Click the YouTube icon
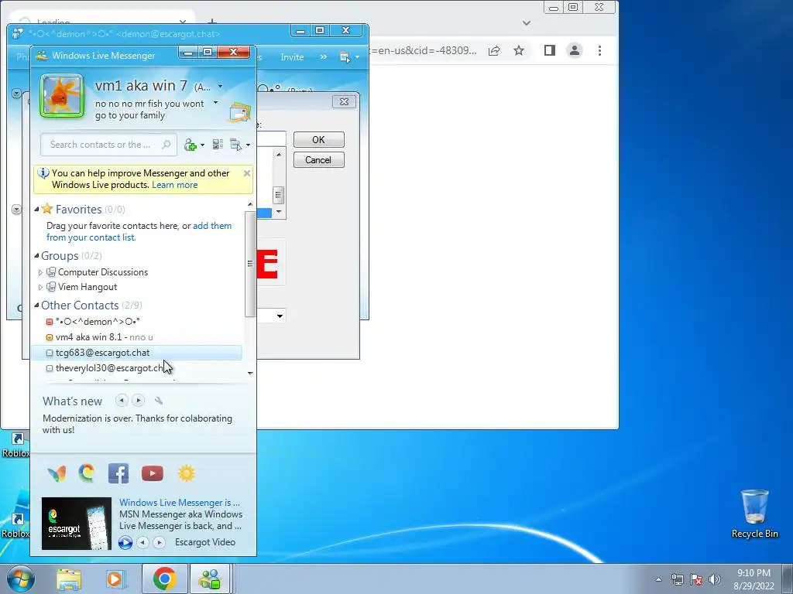 153,473
